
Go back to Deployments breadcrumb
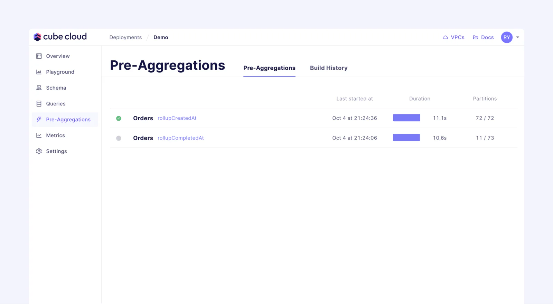[125, 37]
